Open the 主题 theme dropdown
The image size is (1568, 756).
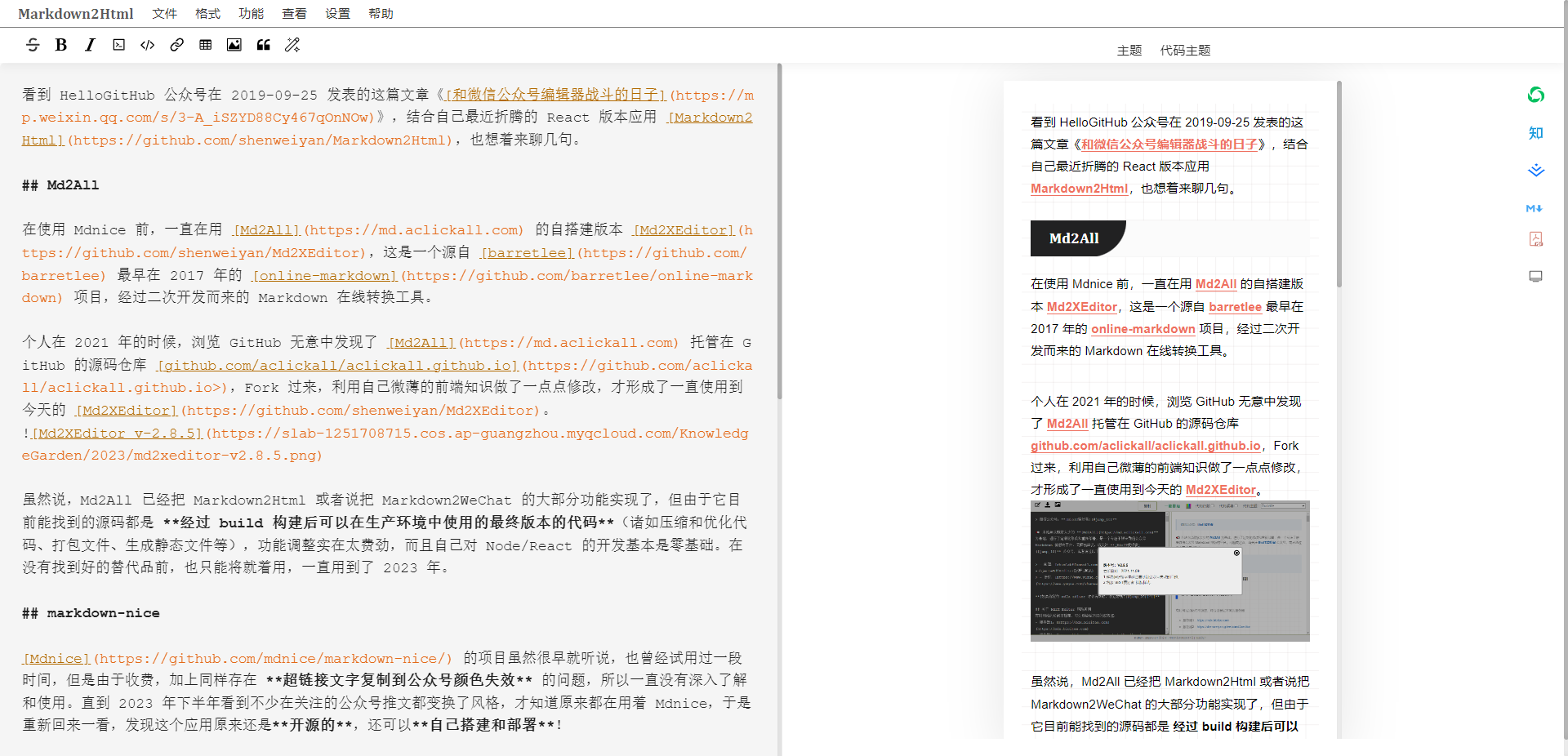coord(1129,51)
